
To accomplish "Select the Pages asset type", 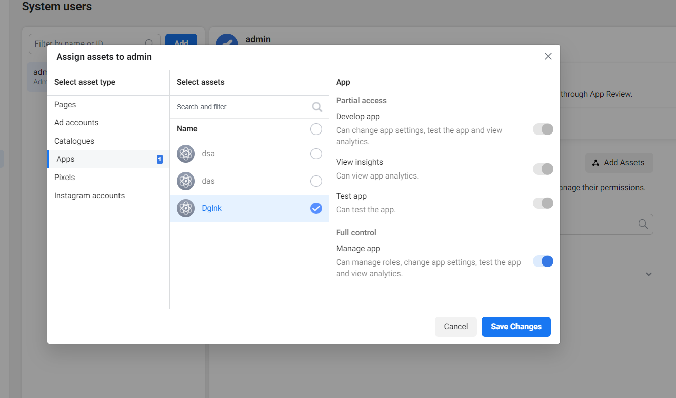I will point(108,105).
